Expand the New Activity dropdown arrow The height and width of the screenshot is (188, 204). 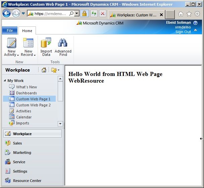point(18,55)
